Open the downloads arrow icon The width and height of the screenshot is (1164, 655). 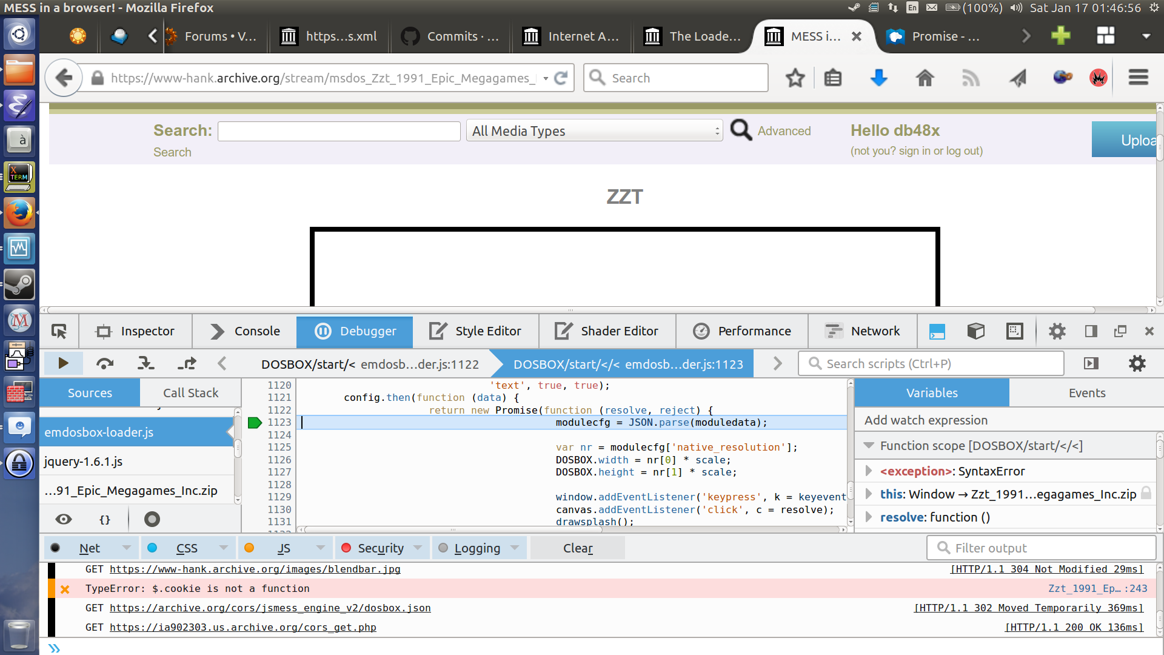click(879, 78)
